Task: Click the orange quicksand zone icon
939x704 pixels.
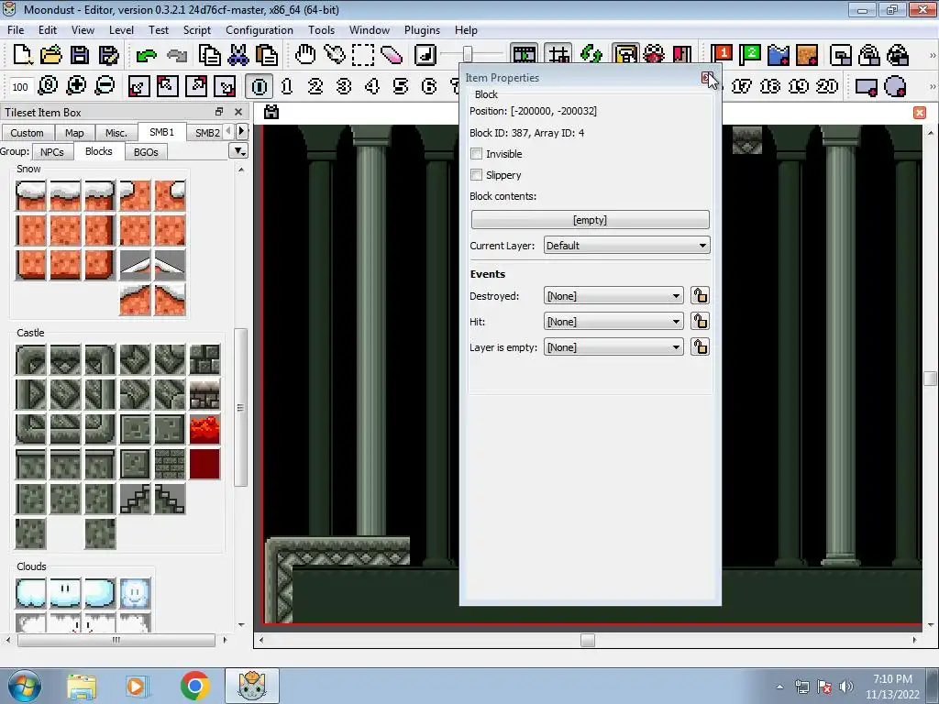Action: coord(807,55)
